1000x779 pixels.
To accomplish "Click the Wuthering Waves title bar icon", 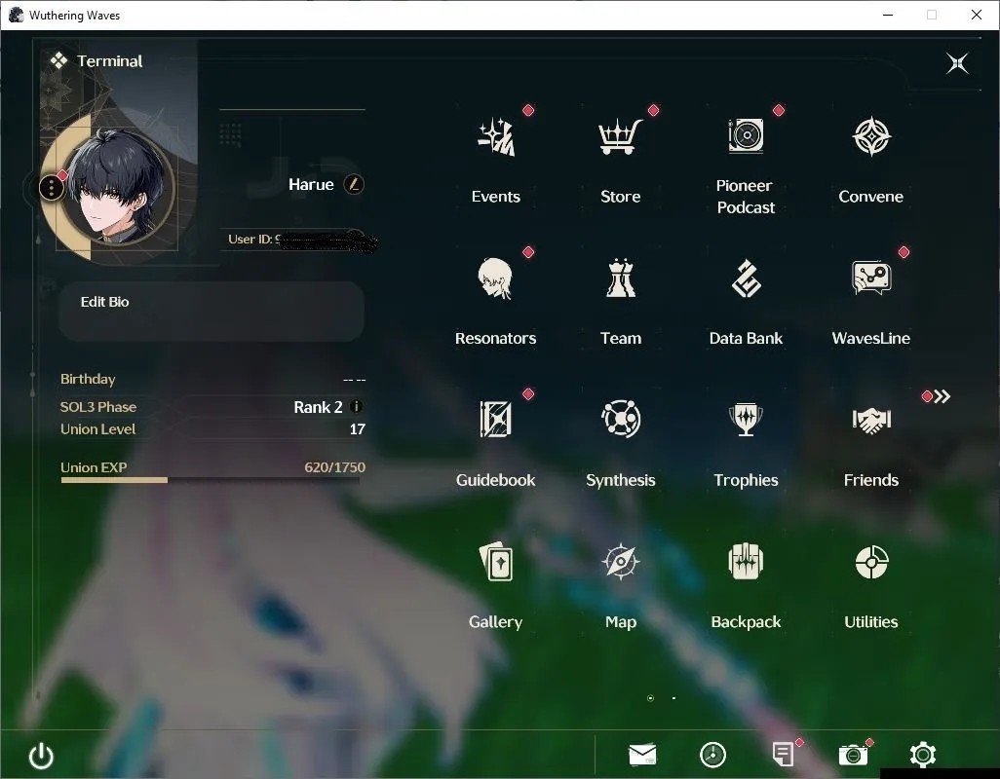I will point(16,15).
